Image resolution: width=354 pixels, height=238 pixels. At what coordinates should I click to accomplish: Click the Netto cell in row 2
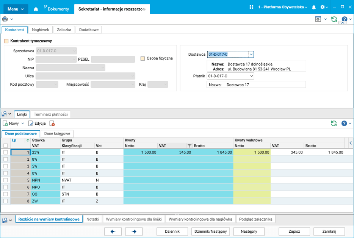(140, 159)
